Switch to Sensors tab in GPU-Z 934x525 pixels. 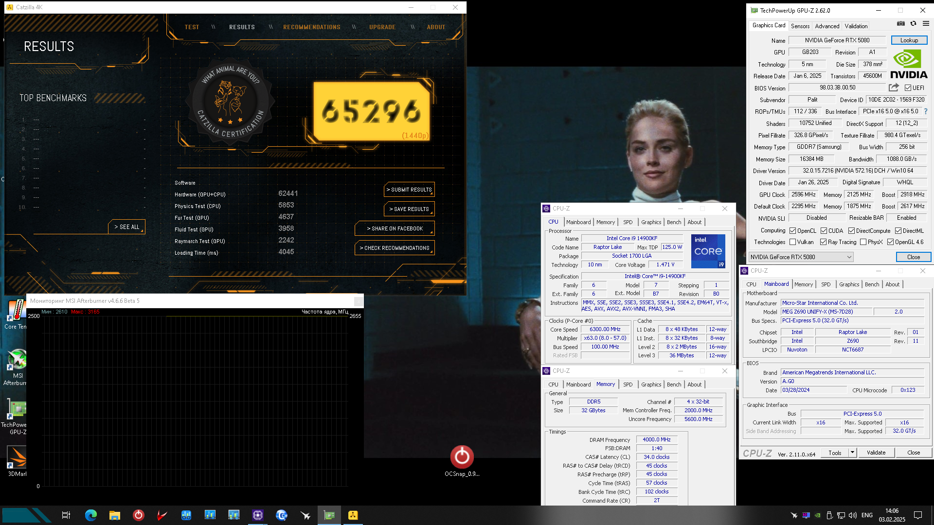(800, 26)
